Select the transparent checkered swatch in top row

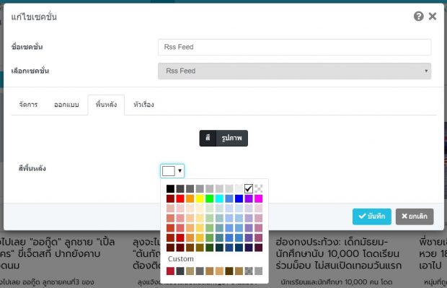(258, 188)
